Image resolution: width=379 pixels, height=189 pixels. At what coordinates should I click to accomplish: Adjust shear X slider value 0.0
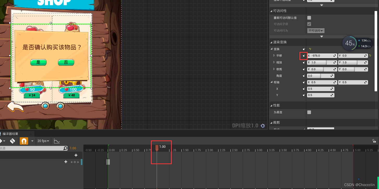tap(322, 69)
